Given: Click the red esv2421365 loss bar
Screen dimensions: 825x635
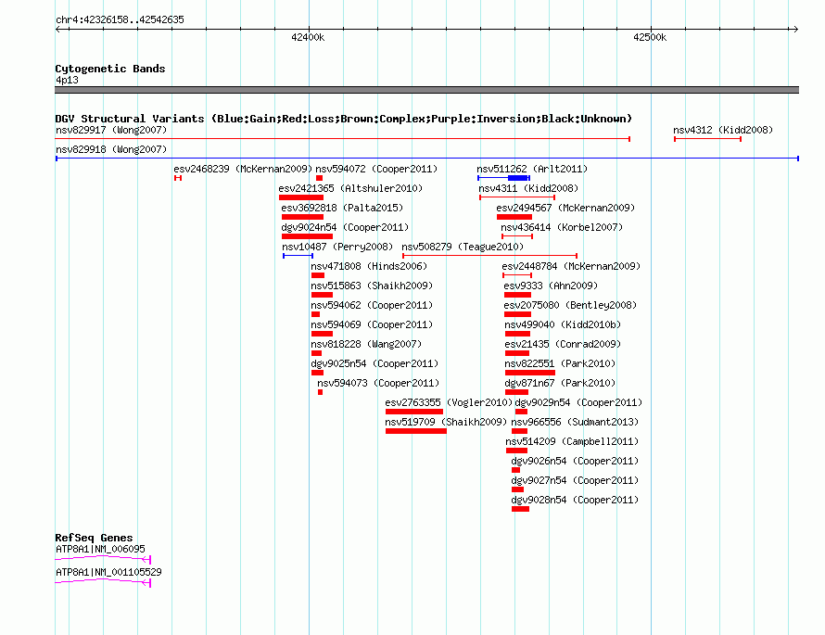Looking at the screenshot, I should click(301, 197).
